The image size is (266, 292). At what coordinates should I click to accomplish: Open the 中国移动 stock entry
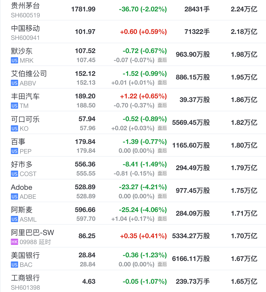click(x=25, y=28)
